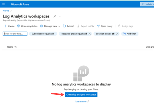Click the external link icon after Learn more
This screenshot has width=154, height=112.
click(88, 101)
